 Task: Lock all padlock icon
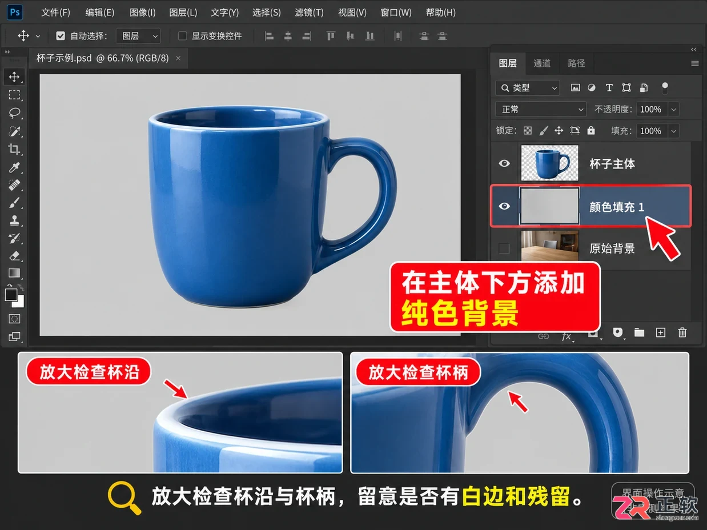(x=591, y=131)
